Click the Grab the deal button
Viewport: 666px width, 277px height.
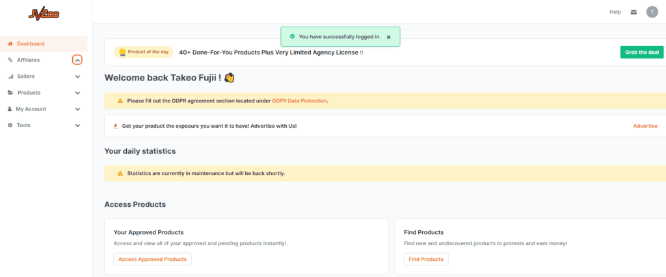pos(642,52)
